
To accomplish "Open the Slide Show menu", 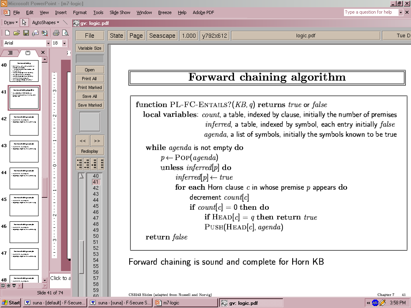I will [120, 12].
